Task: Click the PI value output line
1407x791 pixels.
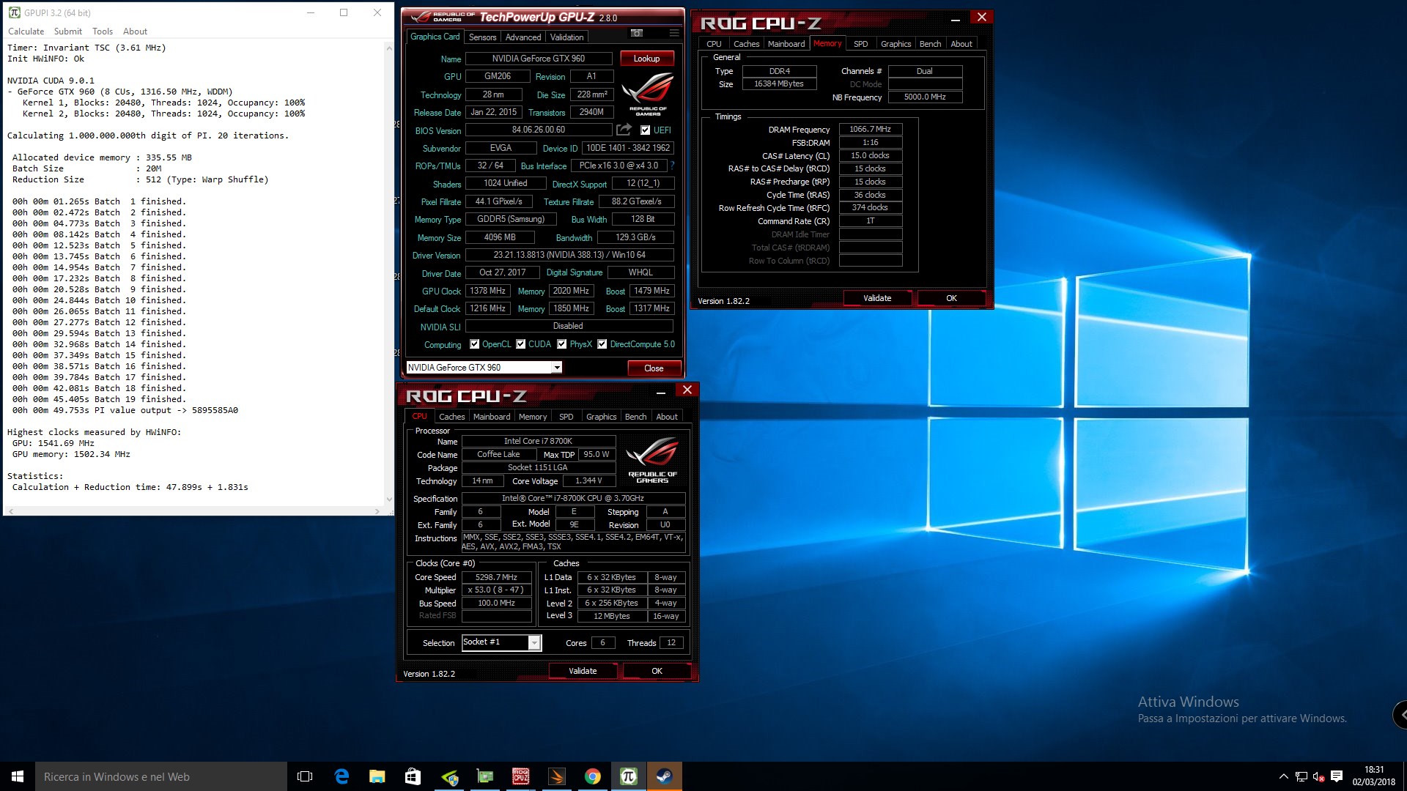Action: click(x=125, y=410)
